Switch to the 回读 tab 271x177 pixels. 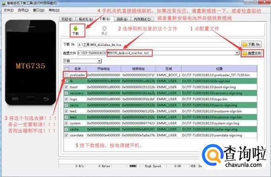pos(122,19)
